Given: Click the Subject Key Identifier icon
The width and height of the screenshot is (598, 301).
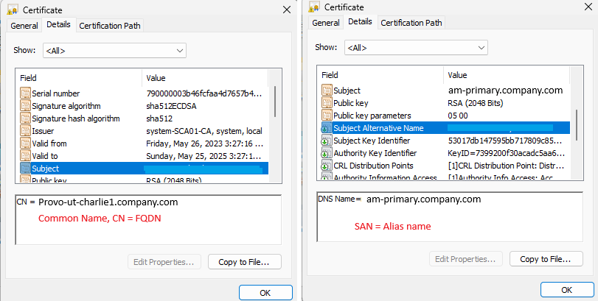Looking at the screenshot, I should click(327, 141).
